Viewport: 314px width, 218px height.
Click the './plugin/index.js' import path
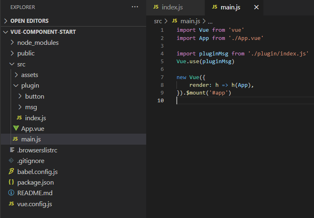(x=278, y=54)
